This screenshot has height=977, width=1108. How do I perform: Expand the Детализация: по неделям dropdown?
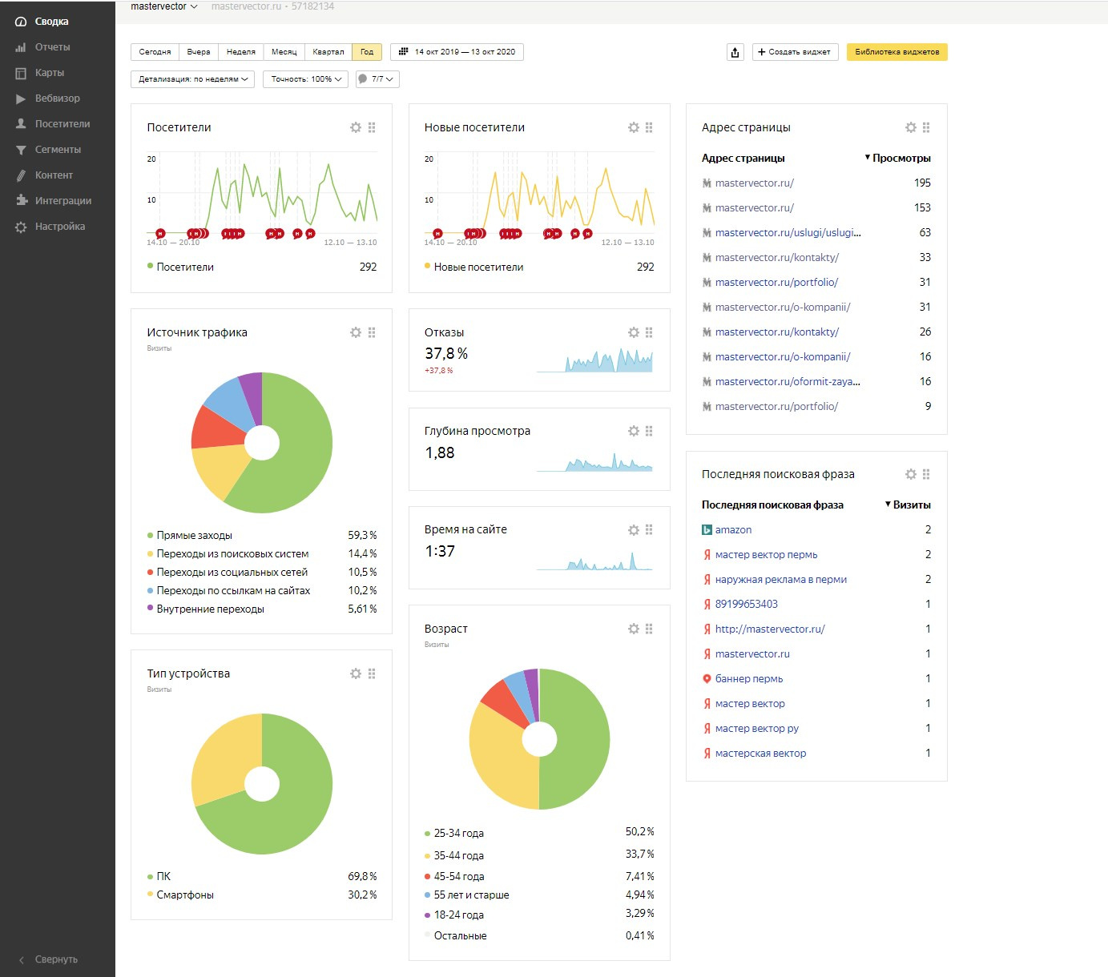click(192, 79)
